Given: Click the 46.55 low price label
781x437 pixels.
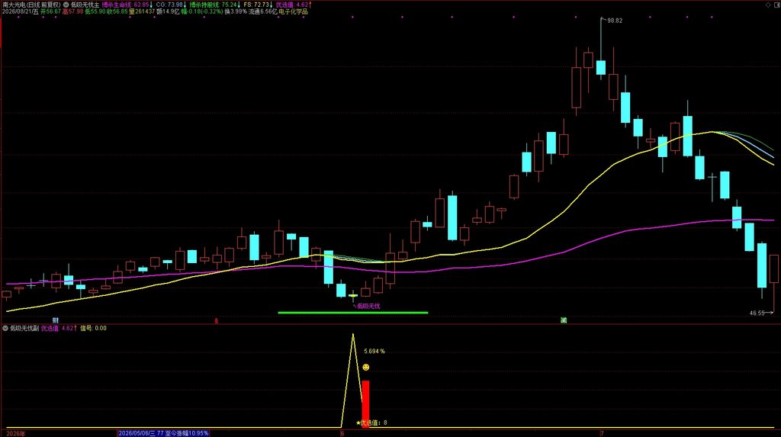Looking at the screenshot, I should point(757,313).
